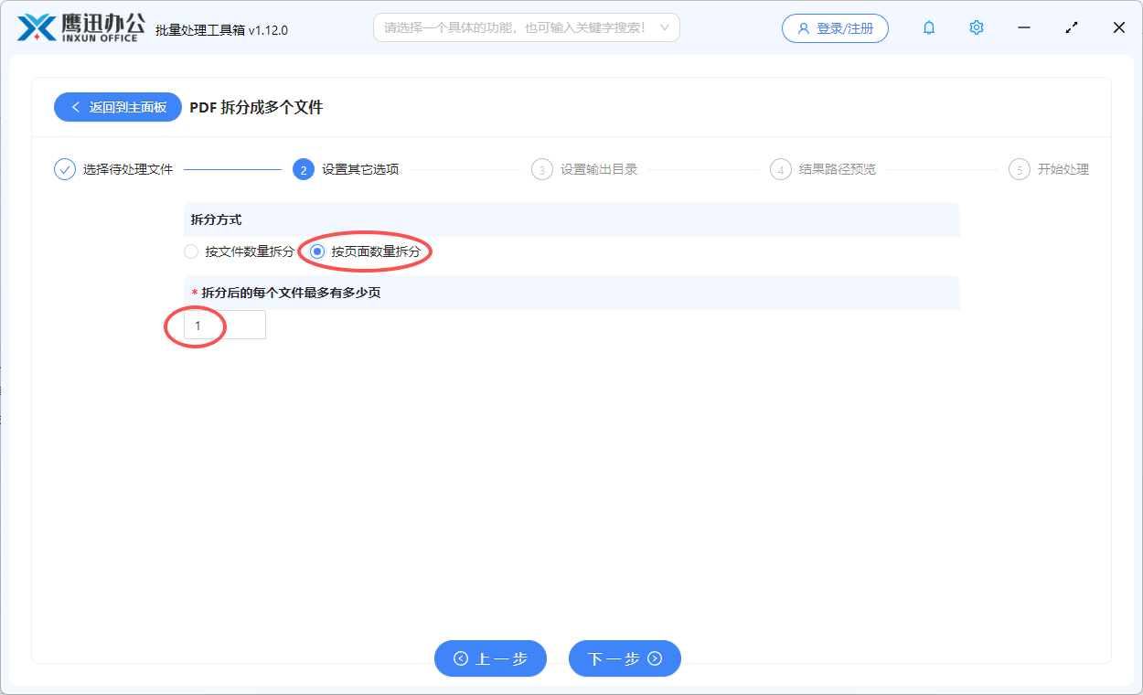Open settings with the gear icon
1143x695 pixels.
tap(977, 28)
